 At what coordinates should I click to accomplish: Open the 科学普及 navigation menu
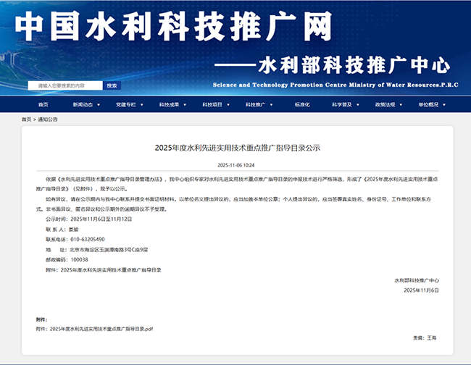tap(342, 104)
